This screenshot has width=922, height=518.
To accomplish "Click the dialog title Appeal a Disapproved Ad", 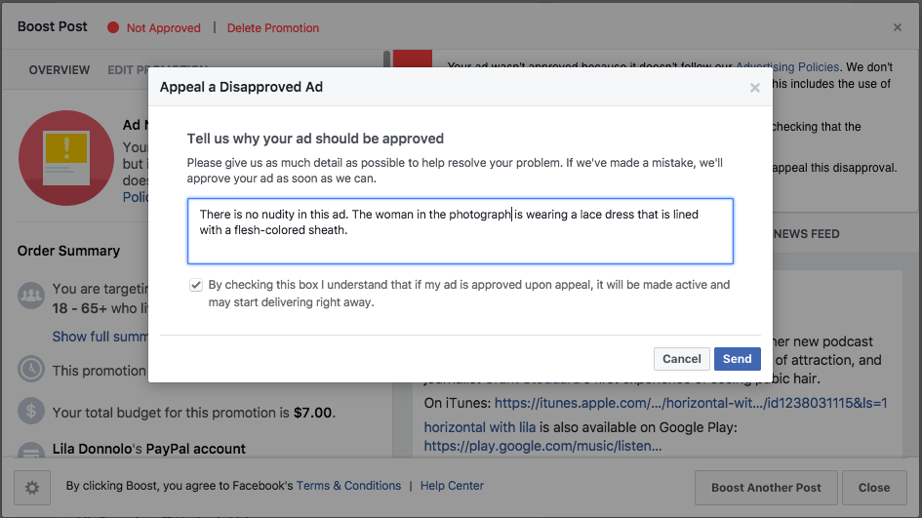I will coord(241,87).
